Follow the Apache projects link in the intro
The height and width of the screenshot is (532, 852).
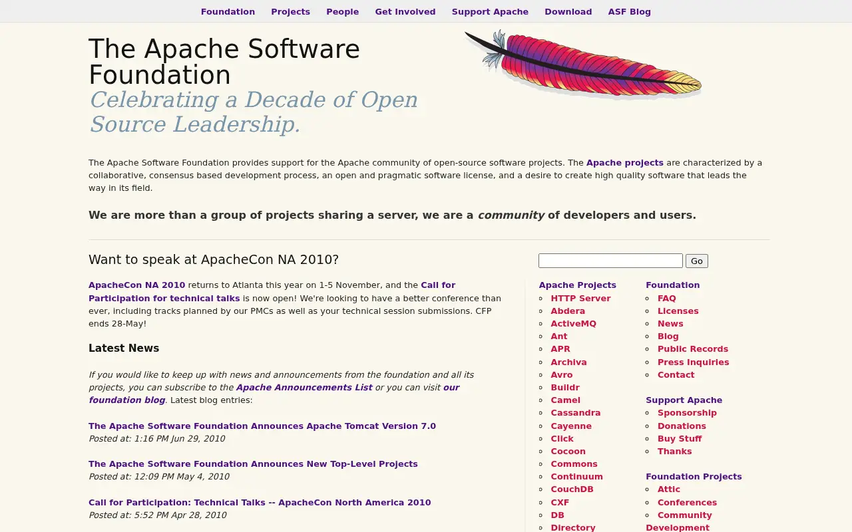tap(625, 163)
